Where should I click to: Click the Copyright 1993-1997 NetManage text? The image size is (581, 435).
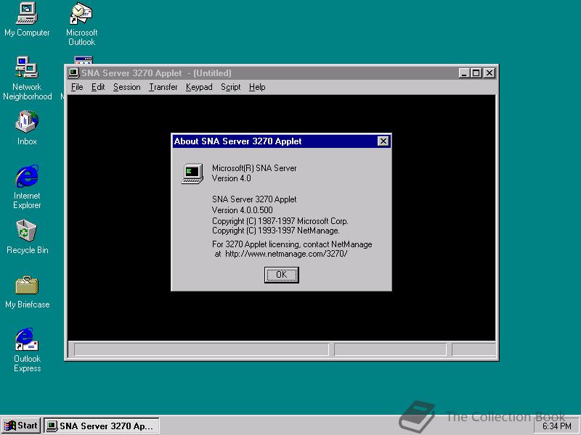pos(276,231)
